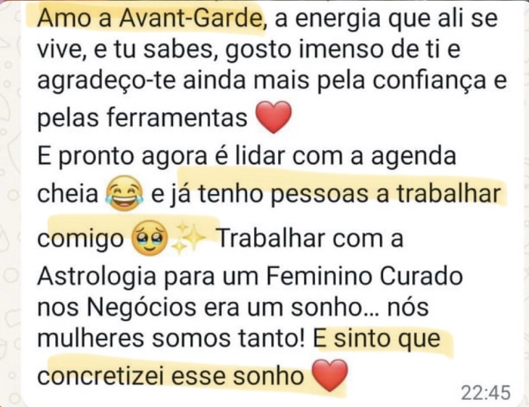Image resolution: width=529 pixels, height=407 pixels.
Task: Click the word 'Negócios' in the message
Action: (141, 308)
